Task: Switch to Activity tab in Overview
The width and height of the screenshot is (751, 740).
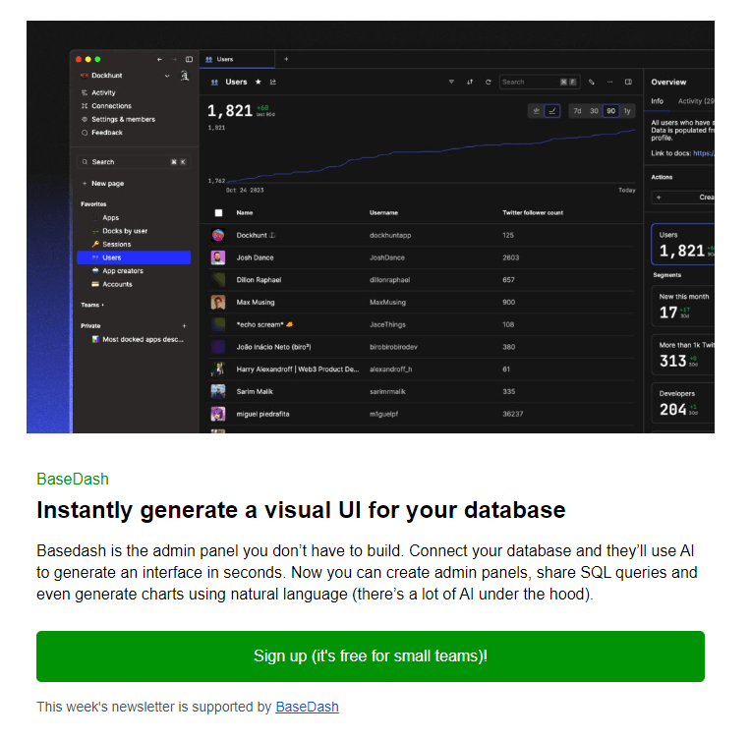Action: click(x=695, y=101)
